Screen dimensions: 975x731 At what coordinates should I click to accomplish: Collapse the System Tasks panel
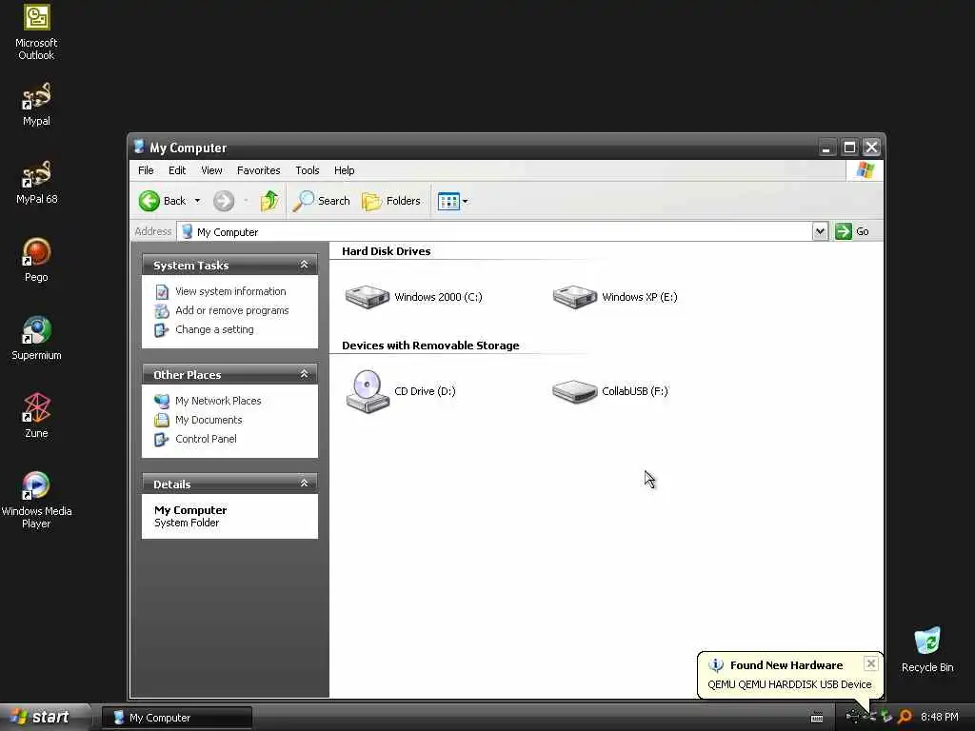[x=304, y=265]
